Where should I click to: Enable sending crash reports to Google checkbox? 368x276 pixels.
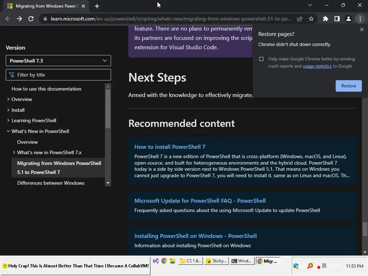(x=261, y=59)
